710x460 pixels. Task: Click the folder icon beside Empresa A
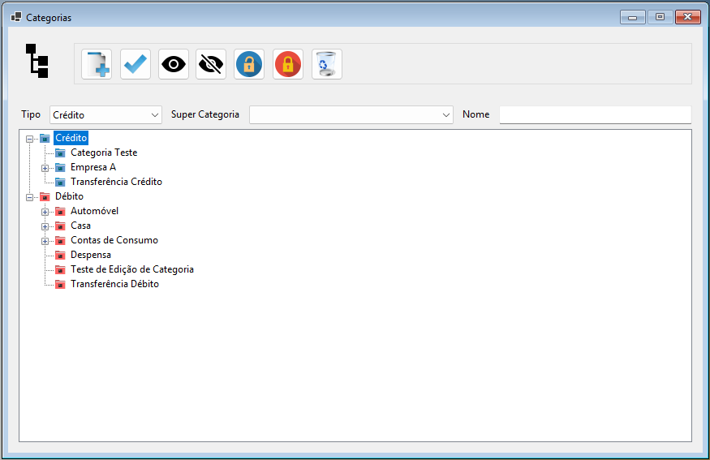[60, 167]
